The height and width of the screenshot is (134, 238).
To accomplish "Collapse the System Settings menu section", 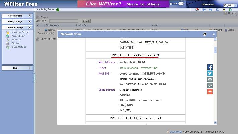I will click(x=18, y=27).
